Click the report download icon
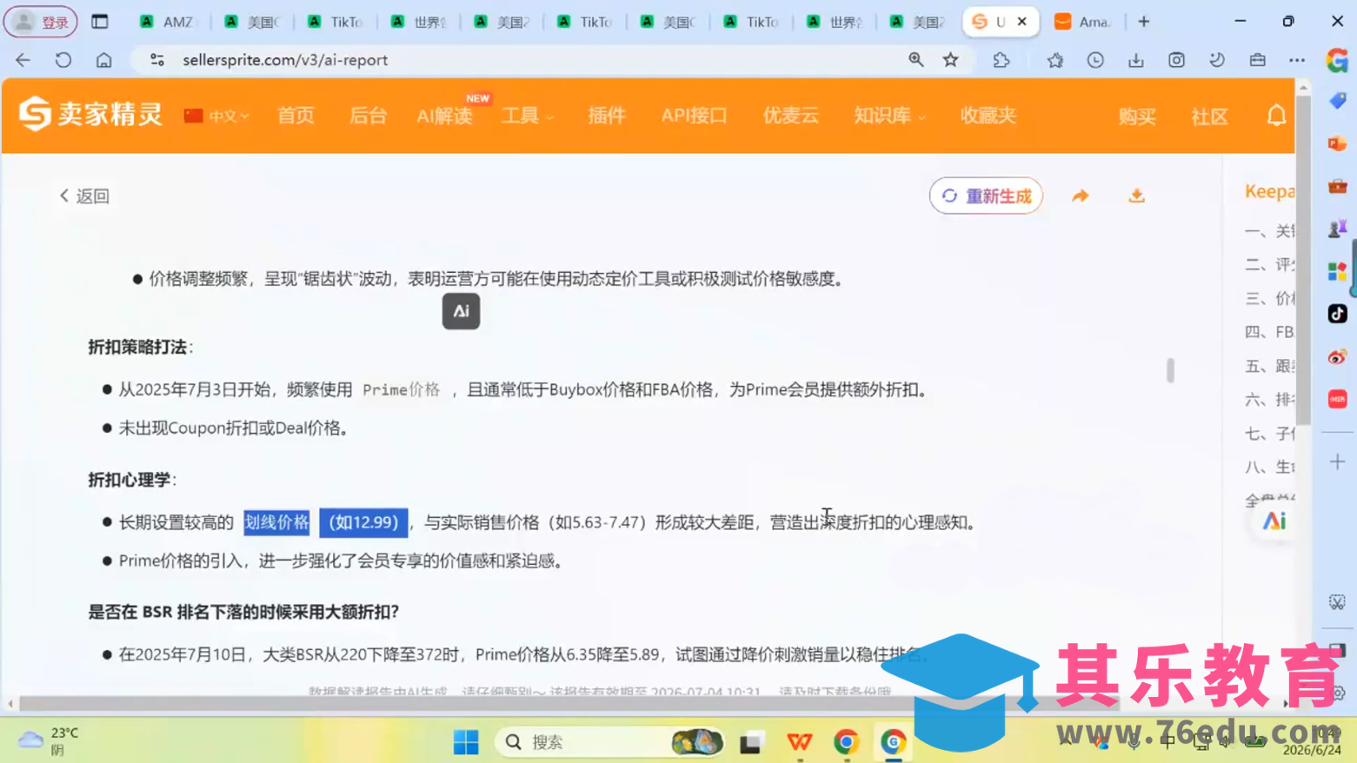This screenshot has height=763, width=1357. [1136, 196]
